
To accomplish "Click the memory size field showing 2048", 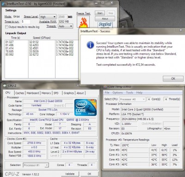I will pos(62,17).
